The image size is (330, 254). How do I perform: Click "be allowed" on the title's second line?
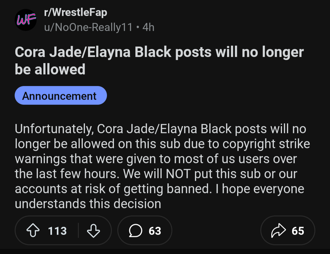(x=50, y=69)
